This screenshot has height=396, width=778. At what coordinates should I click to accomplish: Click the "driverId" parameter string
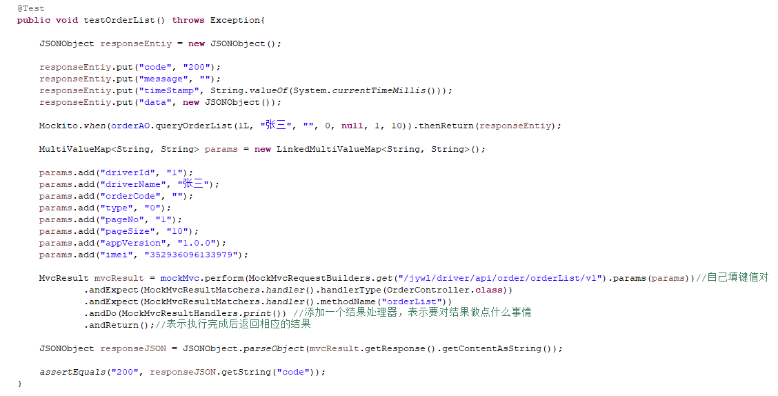click(x=128, y=172)
